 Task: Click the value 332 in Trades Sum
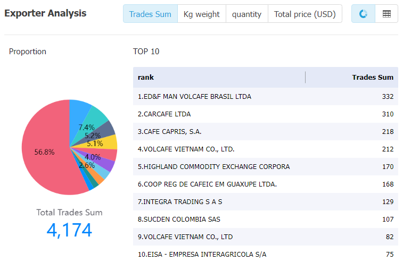[x=388, y=97]
